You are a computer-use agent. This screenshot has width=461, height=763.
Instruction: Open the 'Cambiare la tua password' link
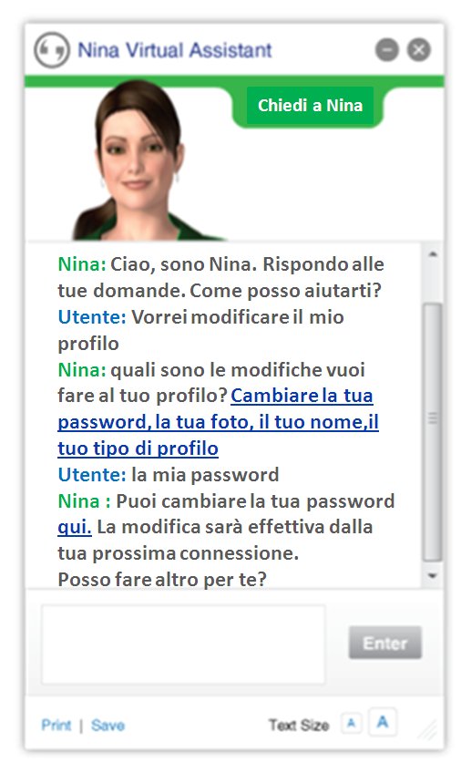[x=302, y=396]
